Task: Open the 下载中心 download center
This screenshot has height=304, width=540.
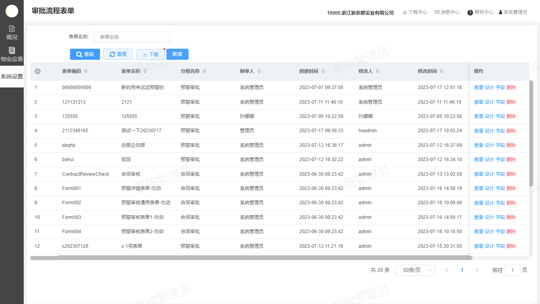Action: [x=415, y=12]
